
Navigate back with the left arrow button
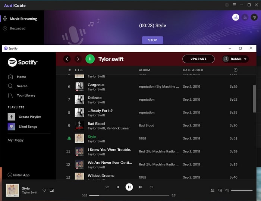pos(67,59)
